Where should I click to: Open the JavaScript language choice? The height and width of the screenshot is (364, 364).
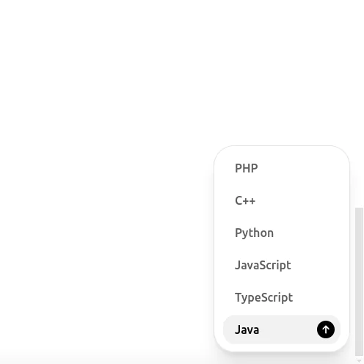coord(282,265)
